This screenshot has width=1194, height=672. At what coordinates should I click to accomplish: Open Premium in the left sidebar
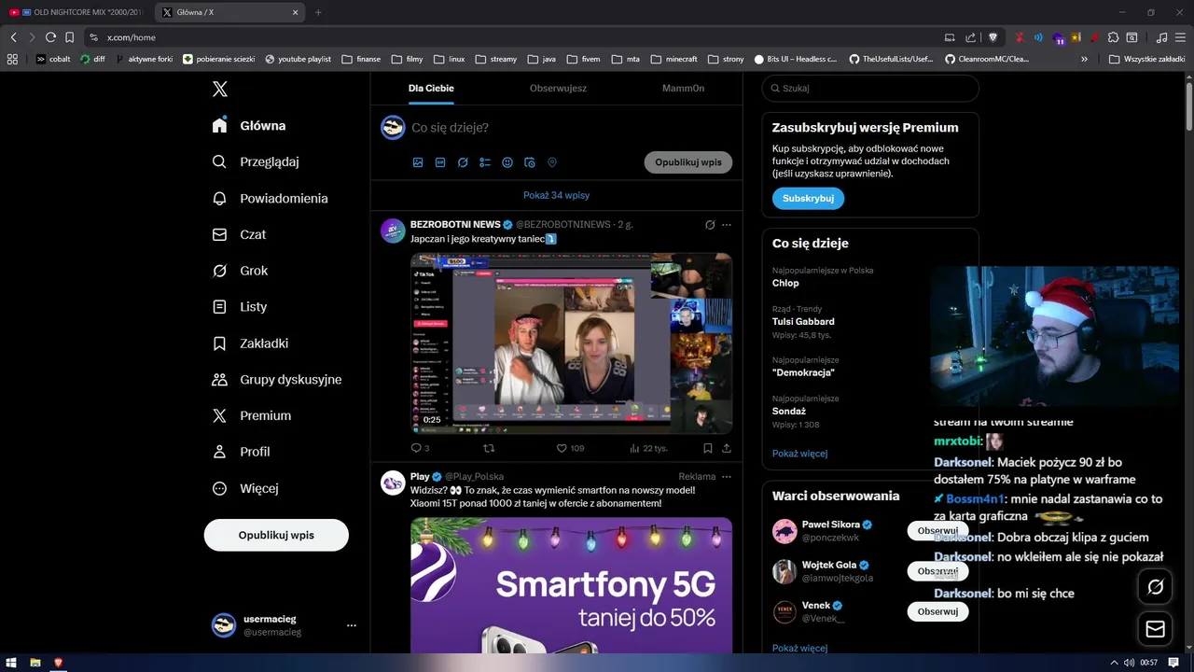[252, 415]
